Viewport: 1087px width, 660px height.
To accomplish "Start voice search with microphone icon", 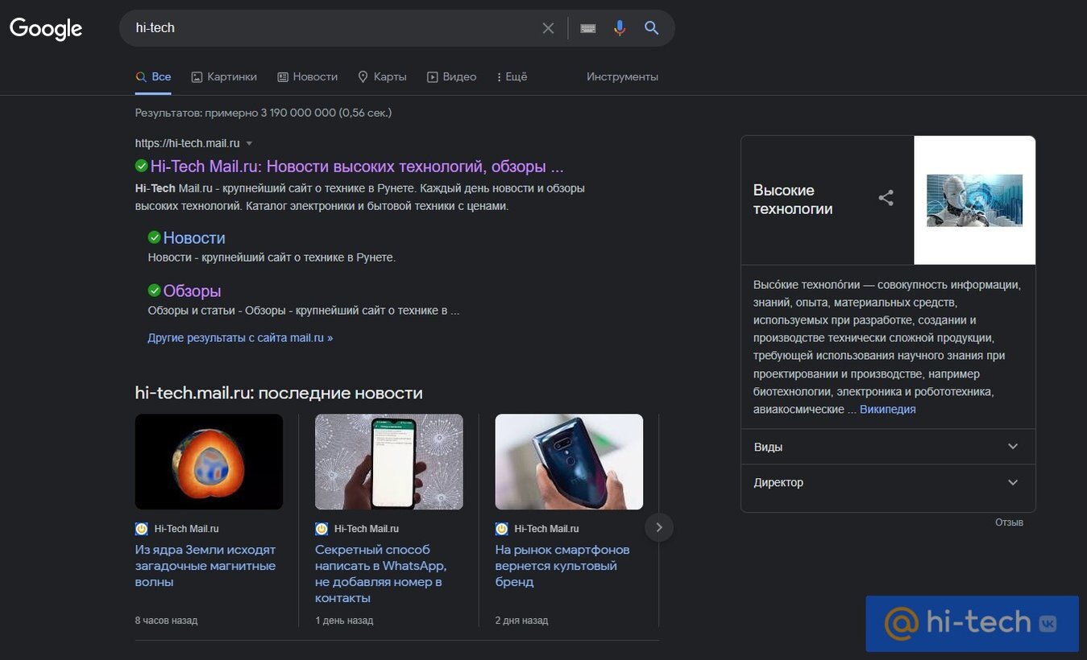I will [x=620, y=28].
